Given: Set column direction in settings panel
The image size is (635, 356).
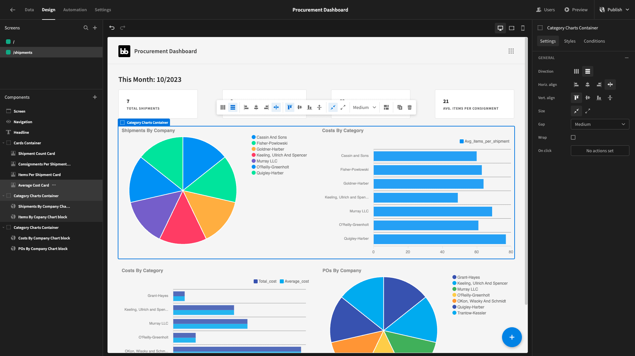Looking at the screenshot, I should pyautogui.click(x=576, y=71).
